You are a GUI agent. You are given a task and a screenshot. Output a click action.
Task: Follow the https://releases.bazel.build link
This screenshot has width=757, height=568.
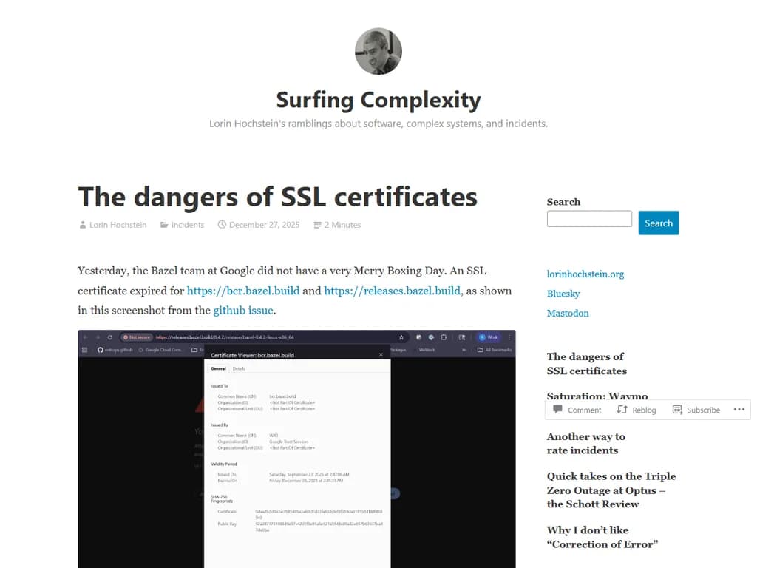click(x=392, y=291)
